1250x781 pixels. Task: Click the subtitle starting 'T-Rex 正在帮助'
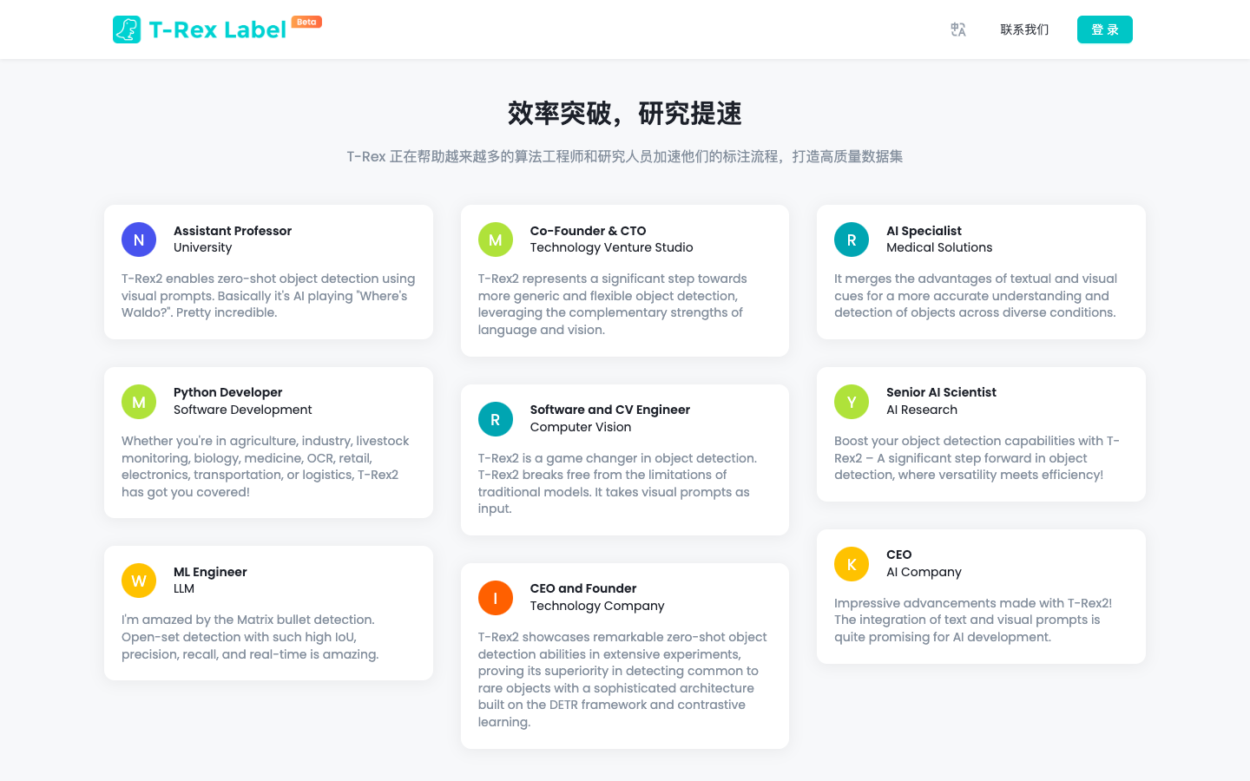pyautogui.click(x=625, y=156)
